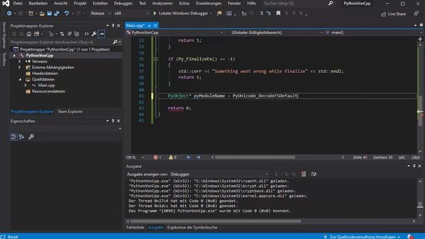
Task: Collapse the if Py_FinalizeEx block fold marker
Action: click(155, 59)
